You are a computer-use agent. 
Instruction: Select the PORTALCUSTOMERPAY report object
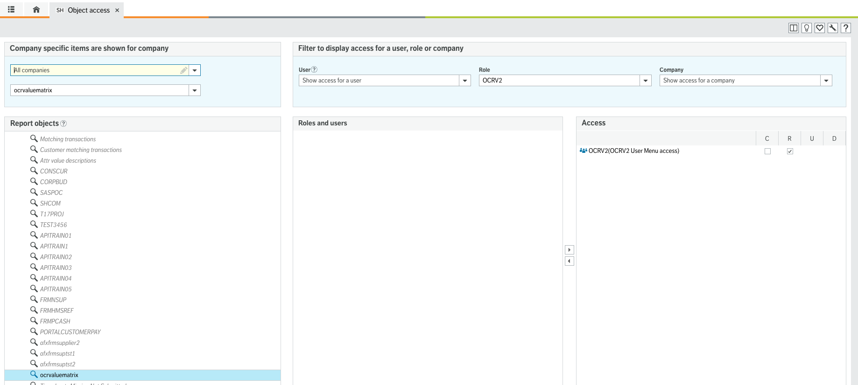point(70,332)
